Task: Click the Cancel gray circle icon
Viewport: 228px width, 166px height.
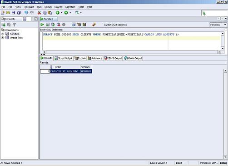Action: pos(64,25)
